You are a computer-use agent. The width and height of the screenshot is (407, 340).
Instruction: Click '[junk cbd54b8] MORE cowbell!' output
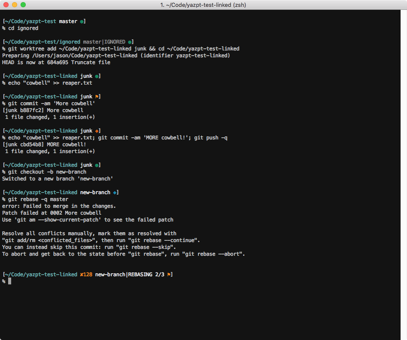coord(44,145)
